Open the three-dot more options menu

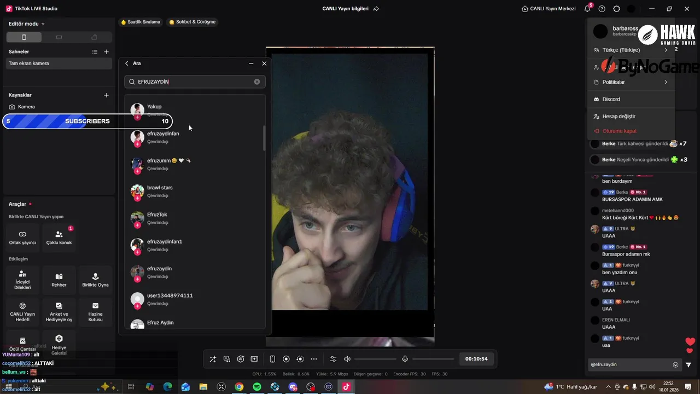(x=314, y=359)
